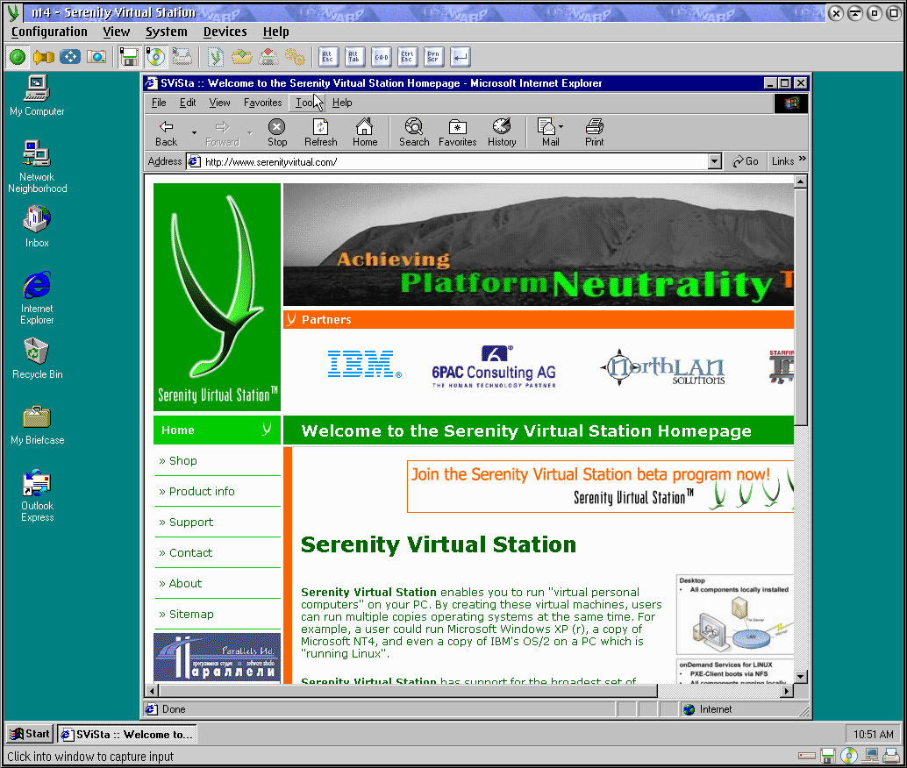Click the Enter key arrow toolbar button

[x=460, y=57]
